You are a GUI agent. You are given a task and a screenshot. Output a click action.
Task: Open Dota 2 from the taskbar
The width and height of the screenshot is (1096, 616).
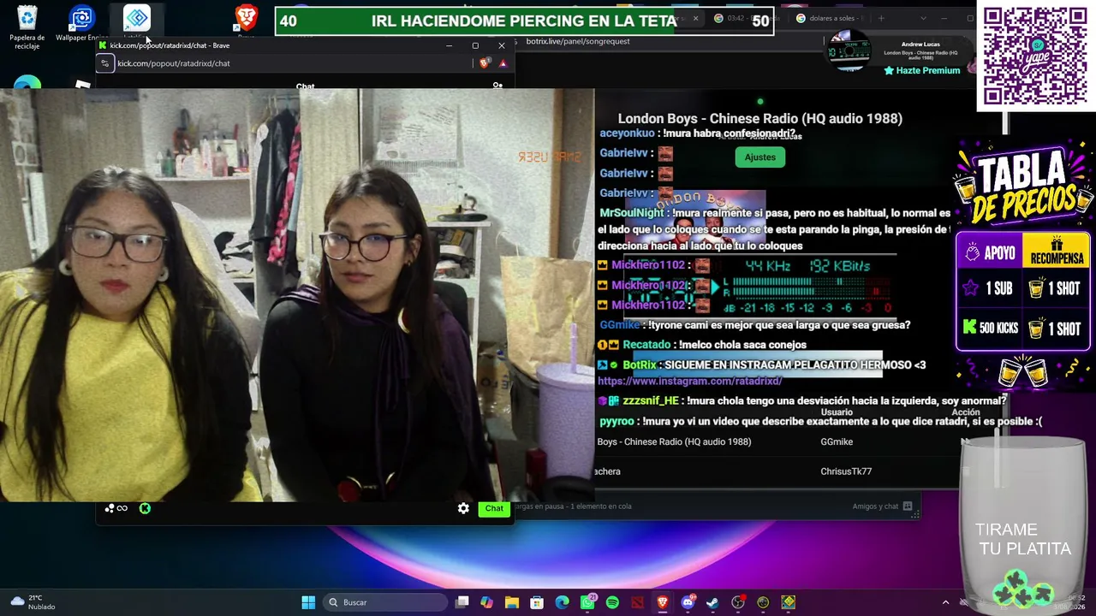pyautogui.click(x=637, y=602)
